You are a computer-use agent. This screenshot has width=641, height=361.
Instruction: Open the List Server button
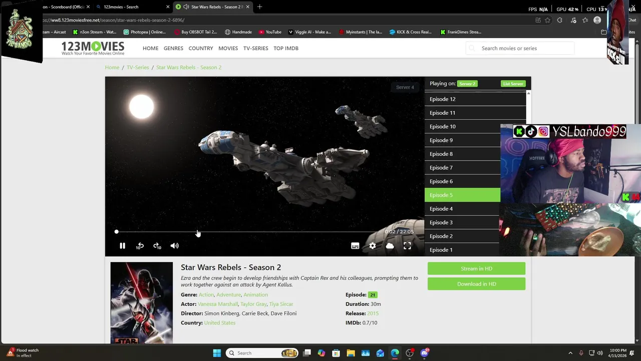pyautogui.click(x=513, y=84)
